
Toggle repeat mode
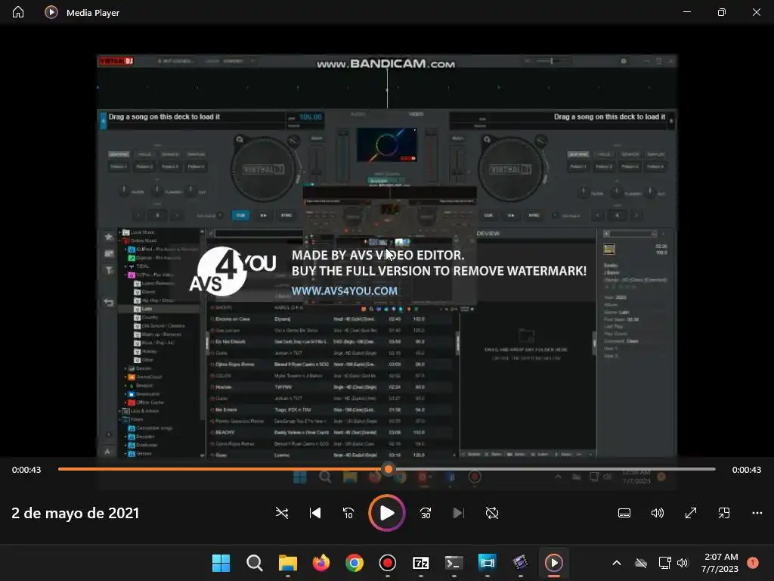(492, 513)
